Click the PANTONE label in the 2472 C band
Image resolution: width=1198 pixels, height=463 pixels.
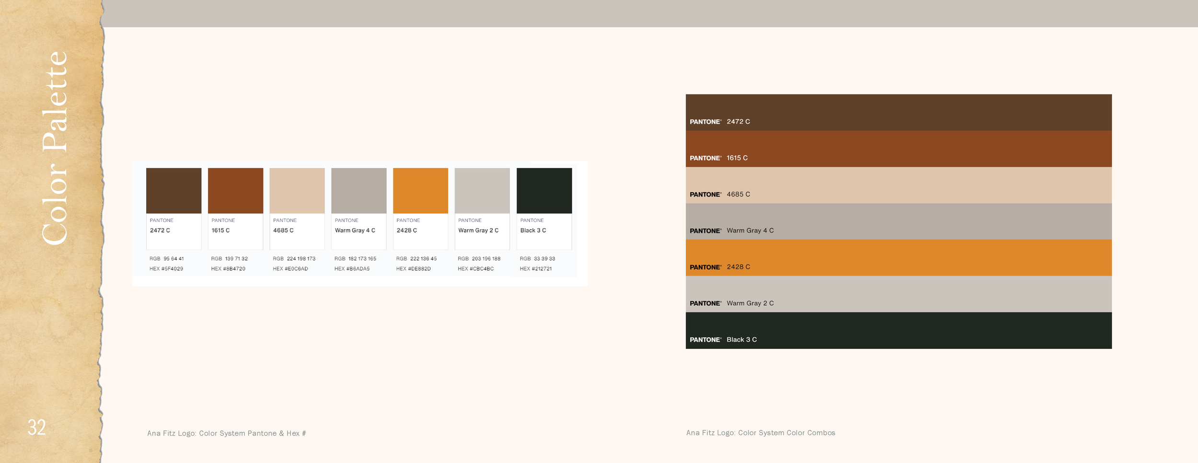(705, 122)
